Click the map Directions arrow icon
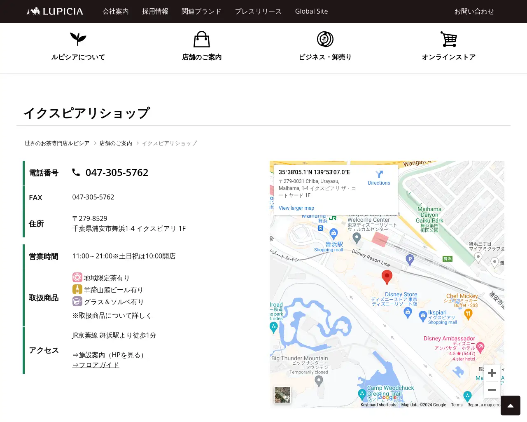 pos(379,174)
